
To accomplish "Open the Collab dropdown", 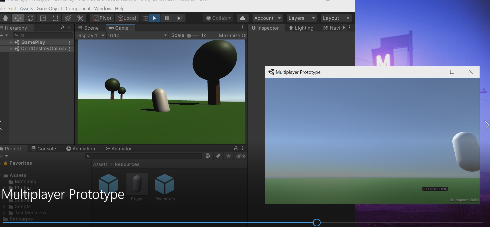I will 218,18.
